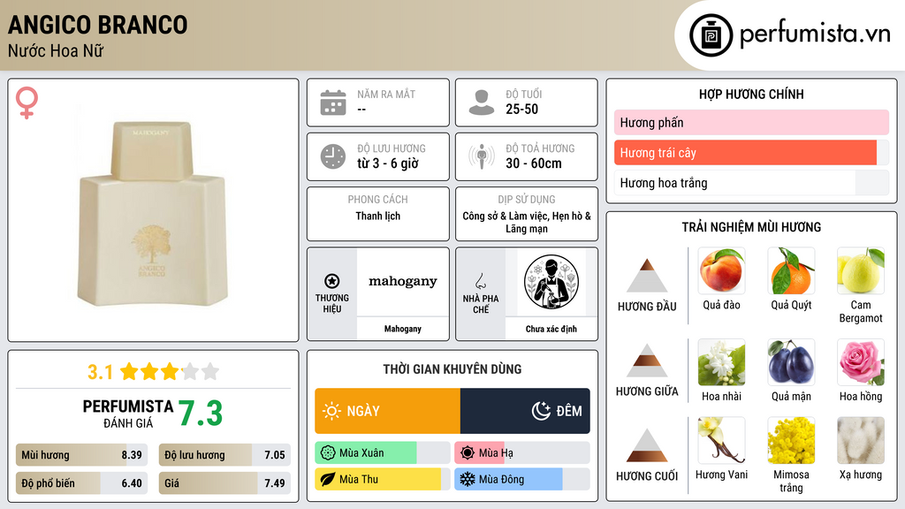Click the moon icon in the Đêm bar
Image resolution: width=905 pixels, height=509 pixels.
(x=541, y=411)
